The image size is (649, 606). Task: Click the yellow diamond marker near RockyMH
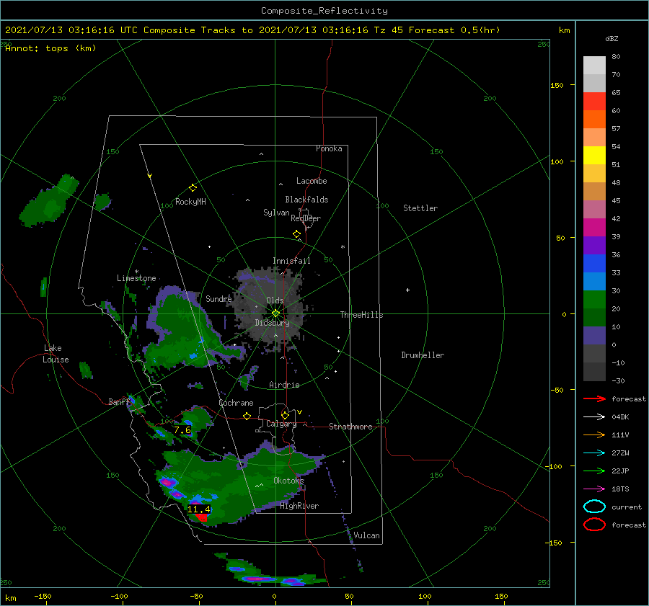(193, 188)
